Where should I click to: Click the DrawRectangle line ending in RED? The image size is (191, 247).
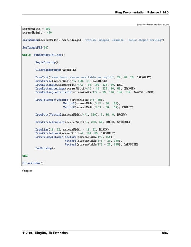(x=79, y=85)
